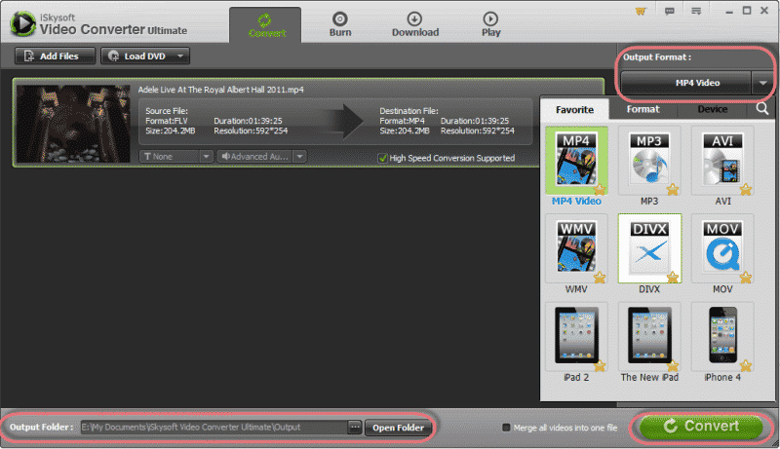Screen dimensions: 780x449
Task: Click the search magnifier in format panel
Action: [762, 110]
